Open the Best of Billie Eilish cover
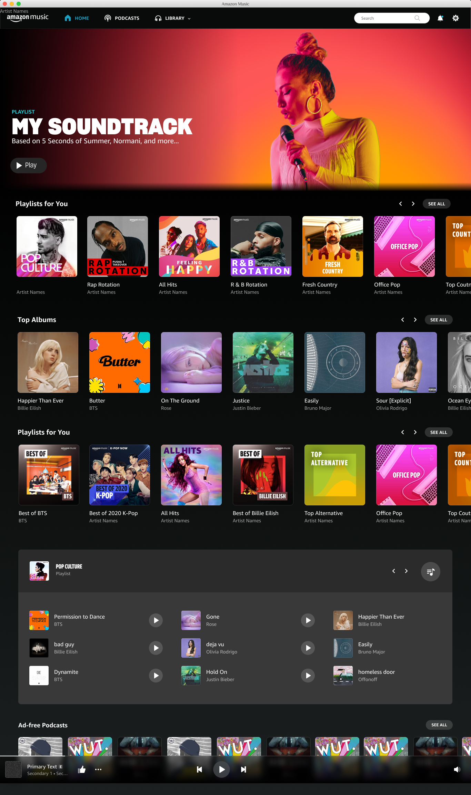Screen dimensions: 471x795 pos(263,475)
